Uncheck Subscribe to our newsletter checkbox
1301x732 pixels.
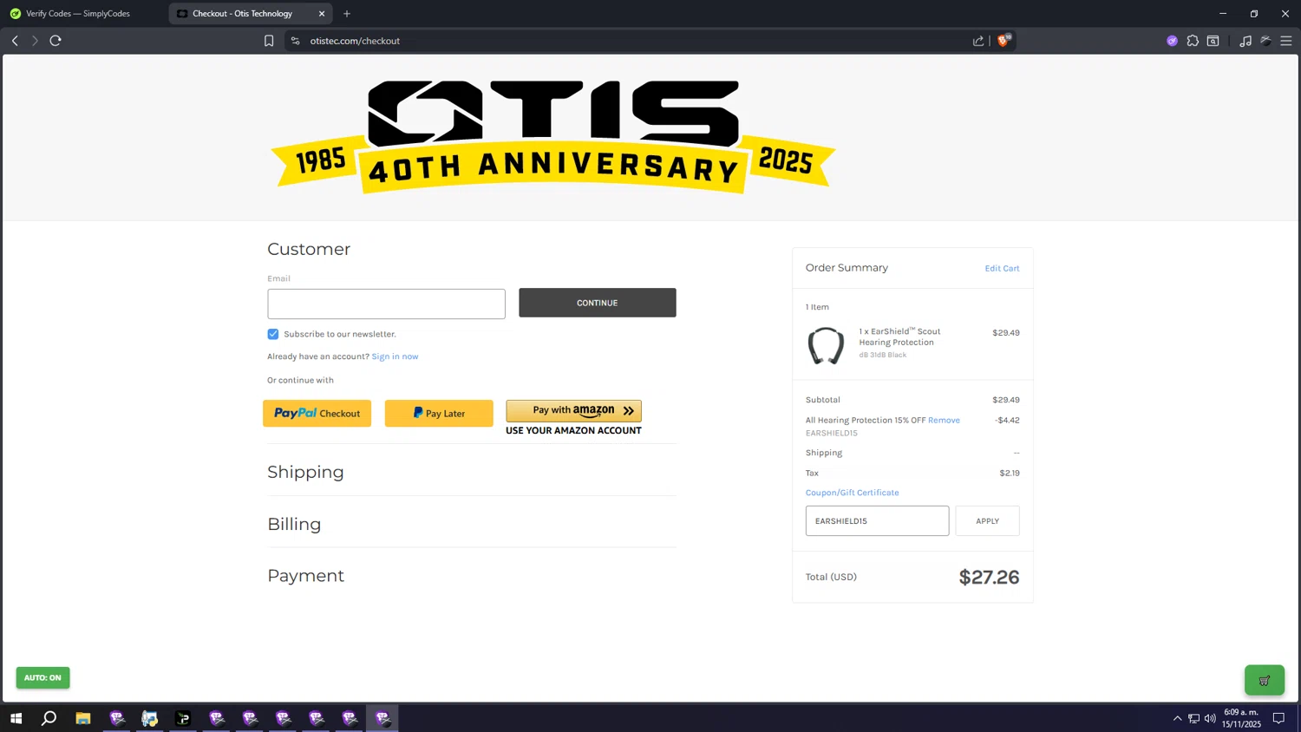[x=273, y=334]
